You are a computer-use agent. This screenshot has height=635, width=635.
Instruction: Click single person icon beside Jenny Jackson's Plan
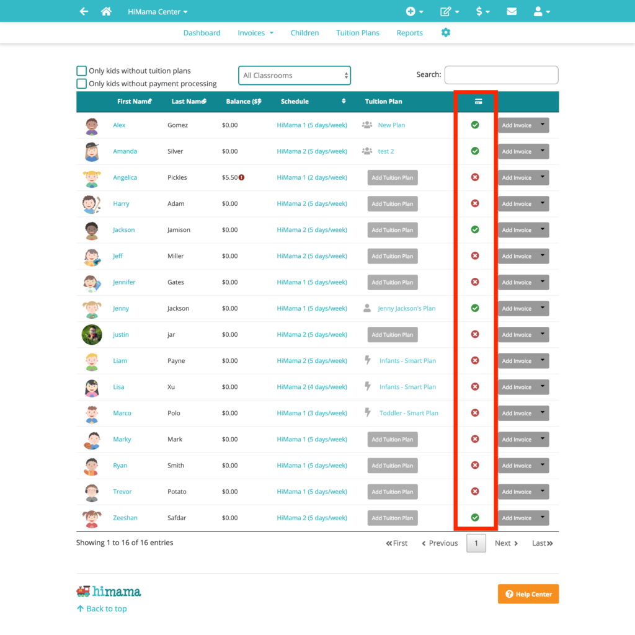pos(367,308)
